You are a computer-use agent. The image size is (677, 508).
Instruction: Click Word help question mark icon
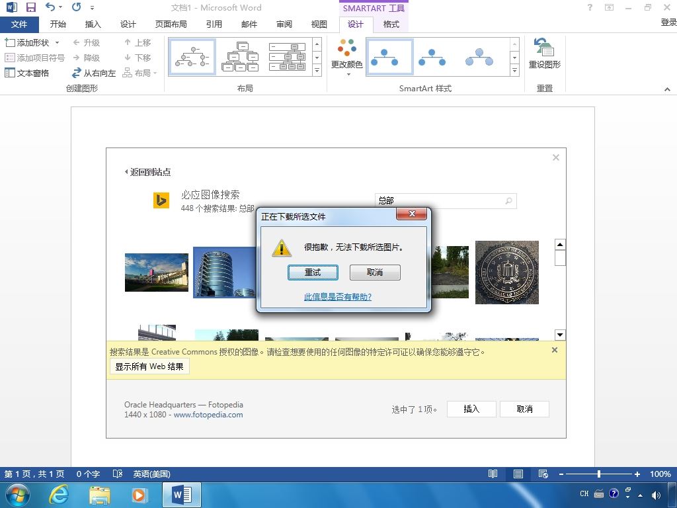point(590,7)
